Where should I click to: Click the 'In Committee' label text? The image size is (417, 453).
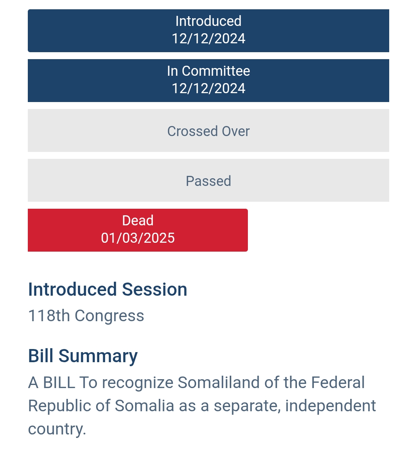tap(208, 71)
